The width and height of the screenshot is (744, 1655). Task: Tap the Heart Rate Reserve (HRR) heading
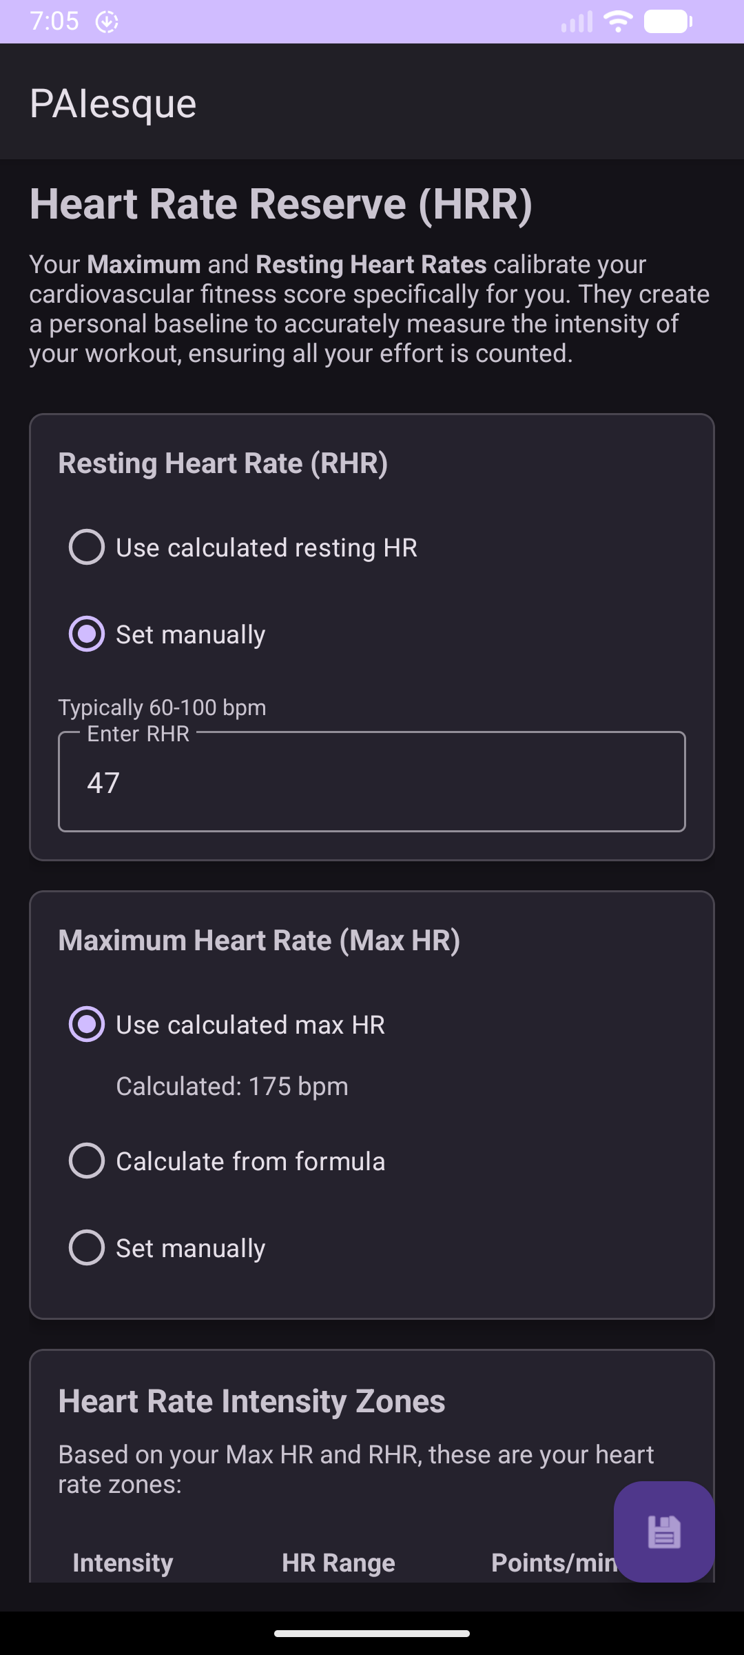(x=281, y=205)
